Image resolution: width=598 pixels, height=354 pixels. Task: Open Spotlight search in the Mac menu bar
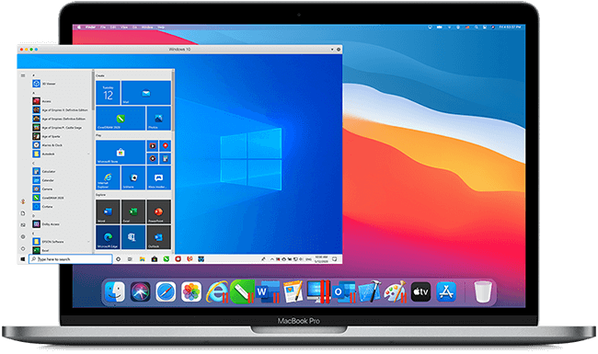(x=477, y=28)
